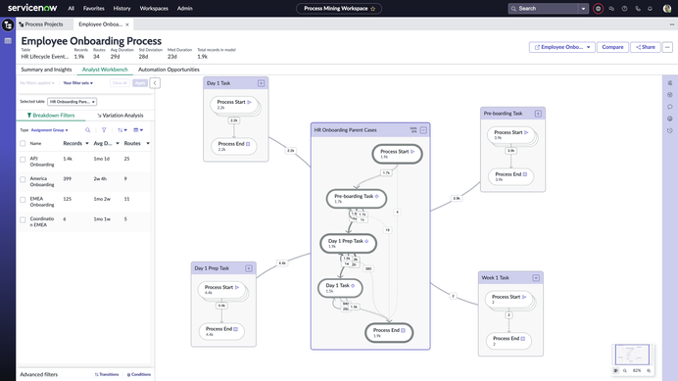Expand the Week 1 Task plus icon
Image resolution: width=678 pixels, height=381 pixels.
536,277
